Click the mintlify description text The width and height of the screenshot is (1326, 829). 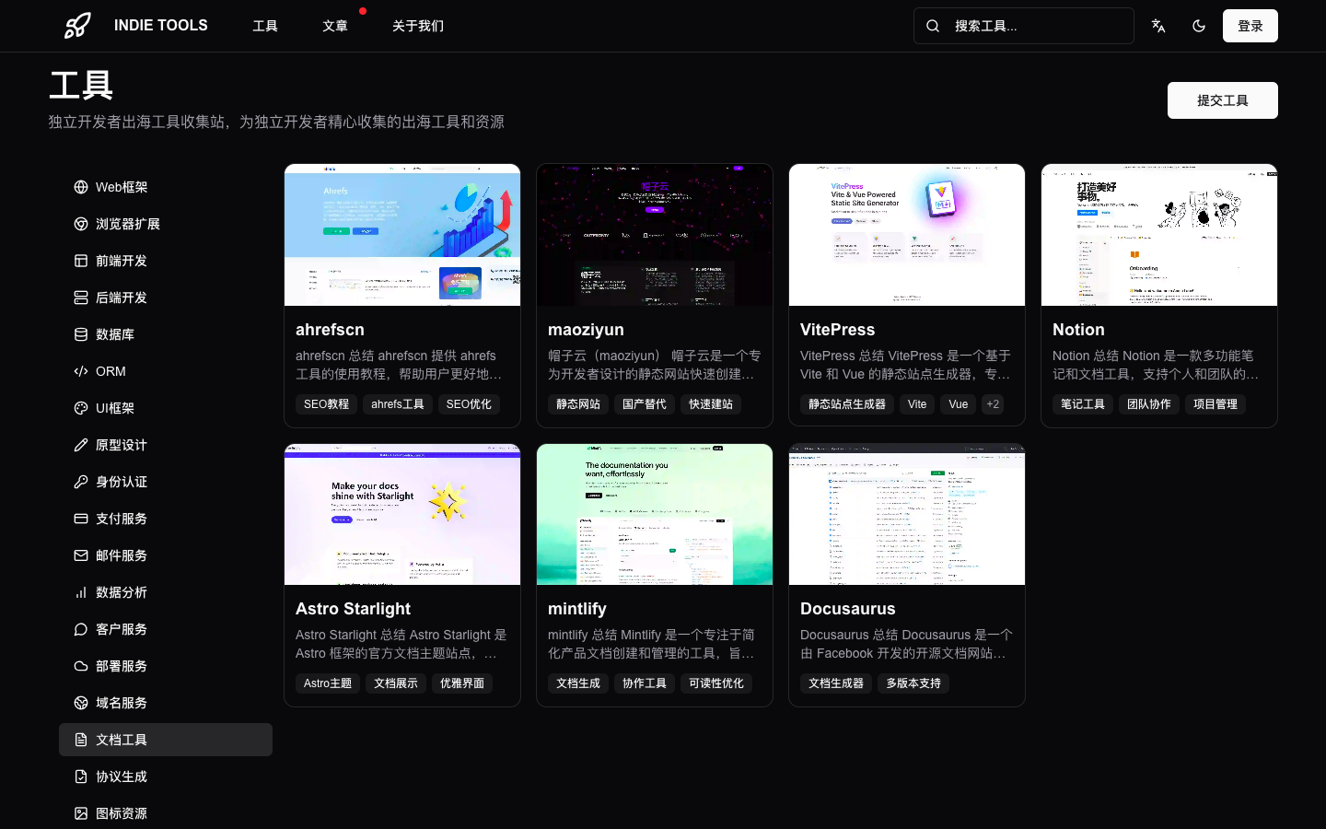[653, 644]
